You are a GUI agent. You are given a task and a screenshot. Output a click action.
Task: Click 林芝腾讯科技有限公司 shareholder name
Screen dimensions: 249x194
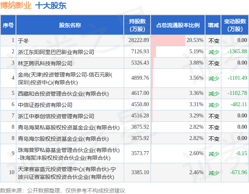pos(45,63)
